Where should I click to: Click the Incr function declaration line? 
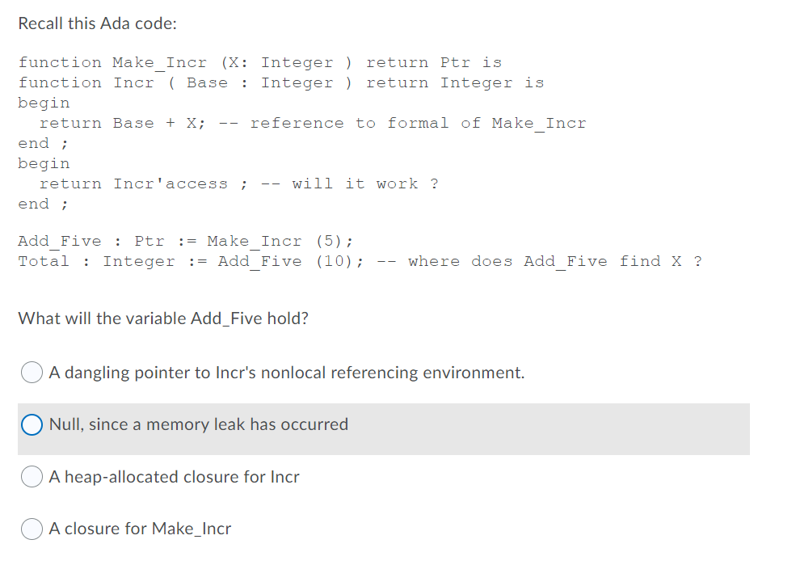pyautogui.click(x=281, y=82)
